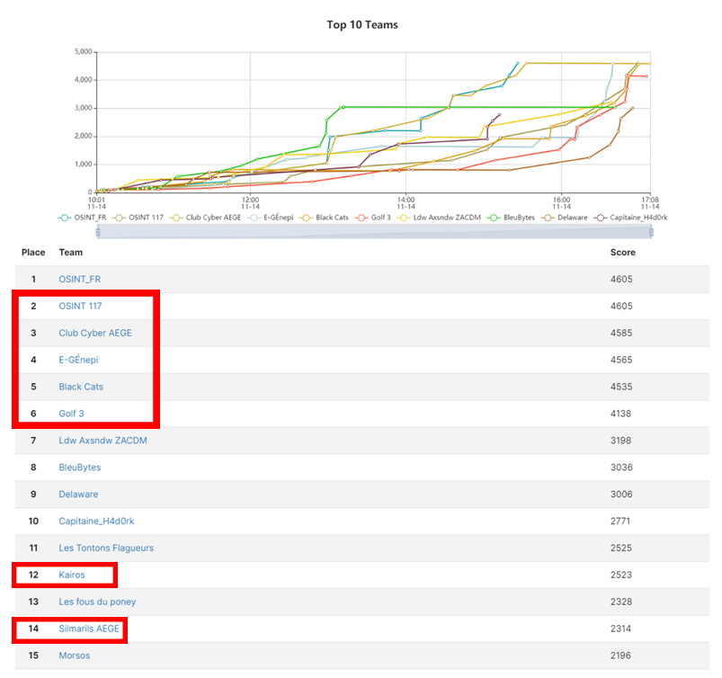Viewport: 722px width, 678px height.
Task: Click score 2523 in the table
Action: [620, 575]
